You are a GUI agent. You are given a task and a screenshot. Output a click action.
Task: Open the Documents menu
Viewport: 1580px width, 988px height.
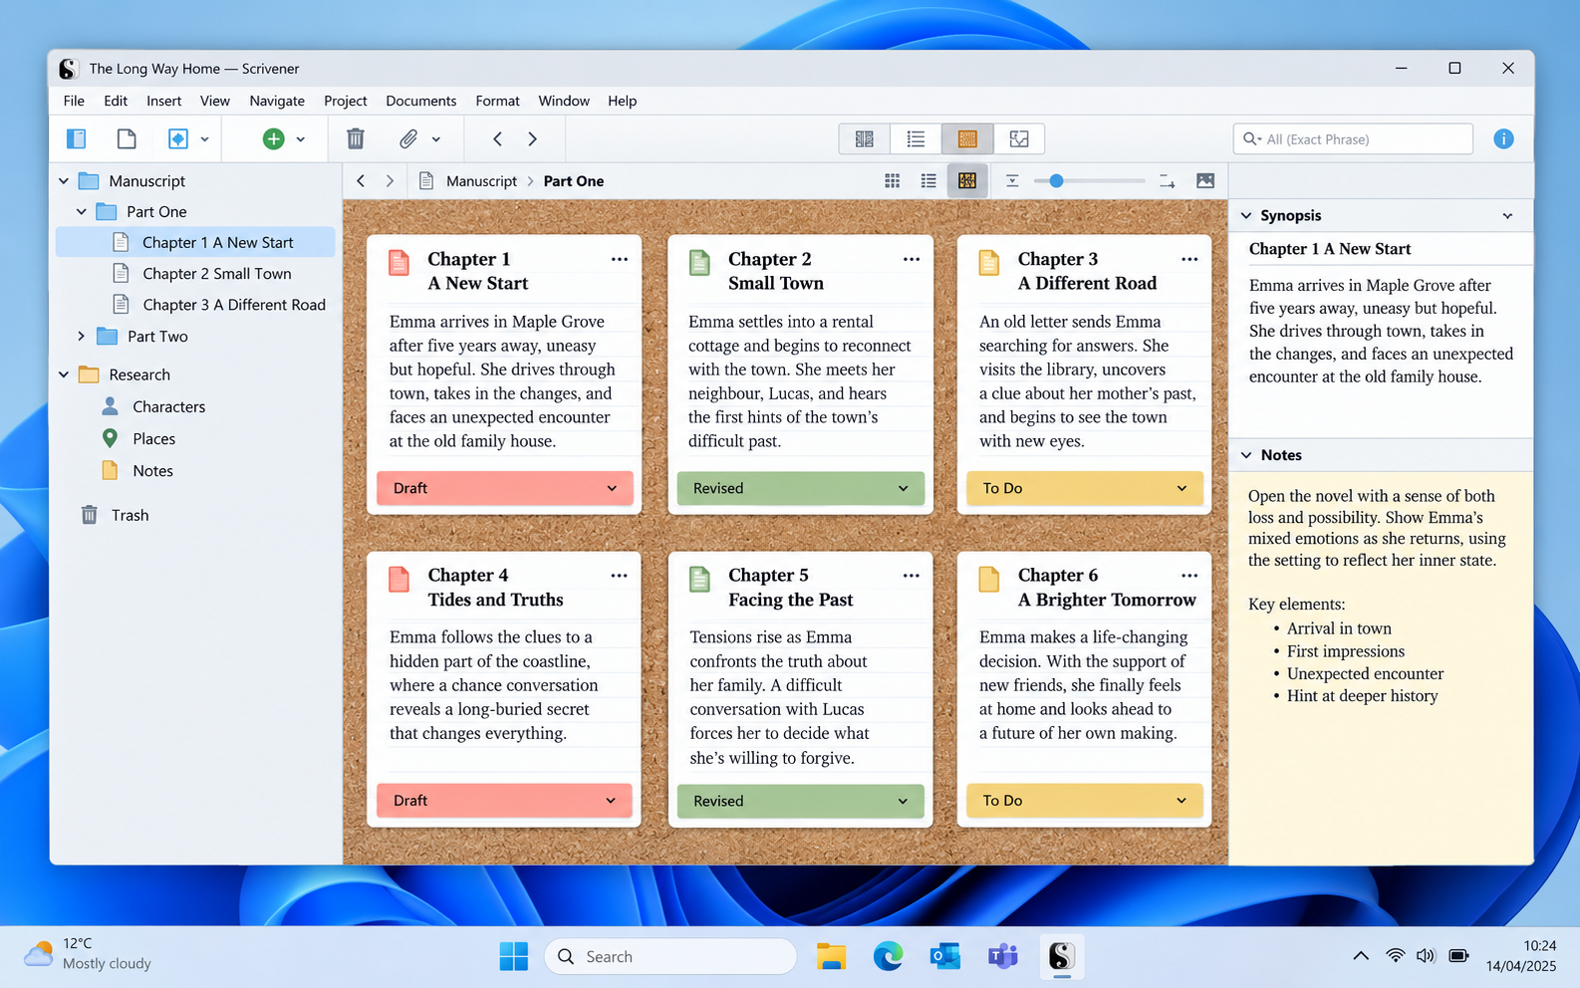tap(421, 101)
